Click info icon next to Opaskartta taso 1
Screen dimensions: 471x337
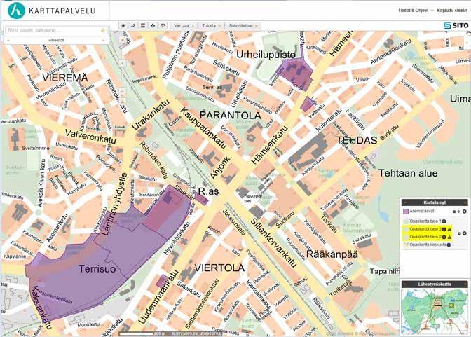[444, 221]
